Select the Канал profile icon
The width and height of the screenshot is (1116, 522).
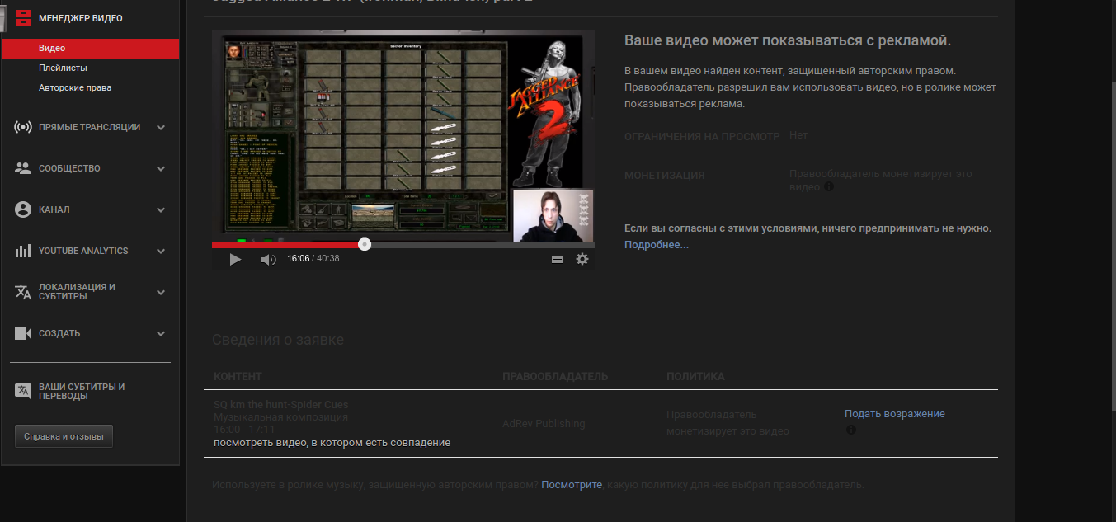(x=21, y=209)
